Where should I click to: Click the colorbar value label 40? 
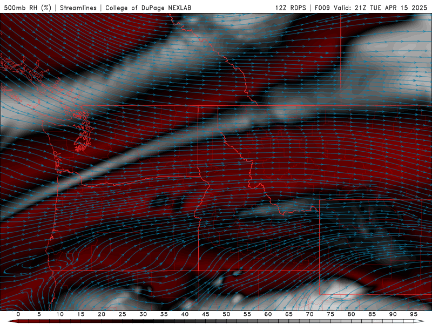(185, 314)
